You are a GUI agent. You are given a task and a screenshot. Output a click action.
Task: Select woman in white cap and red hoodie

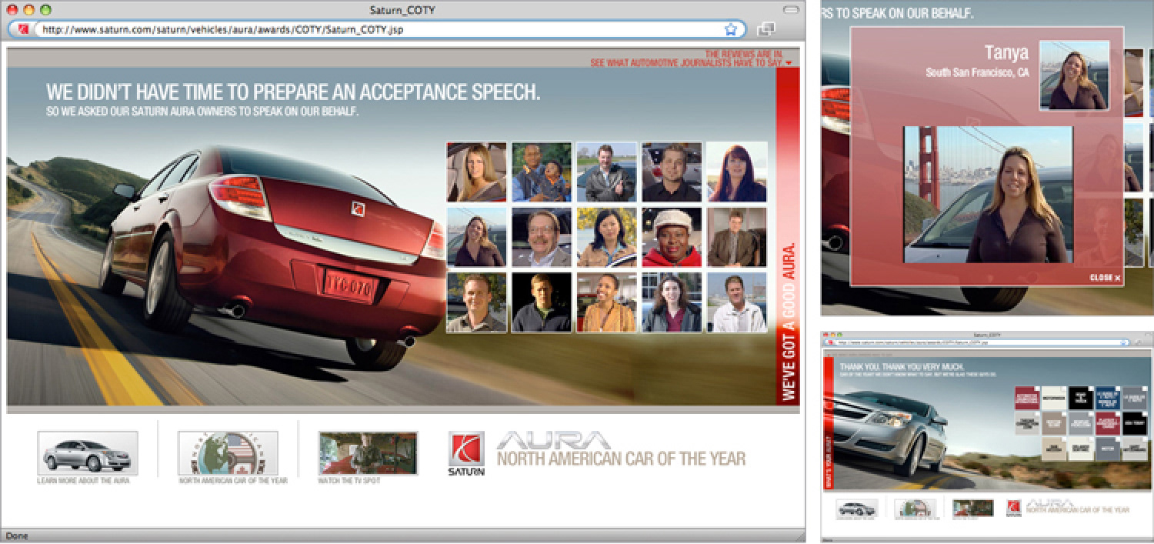(672, 237)
